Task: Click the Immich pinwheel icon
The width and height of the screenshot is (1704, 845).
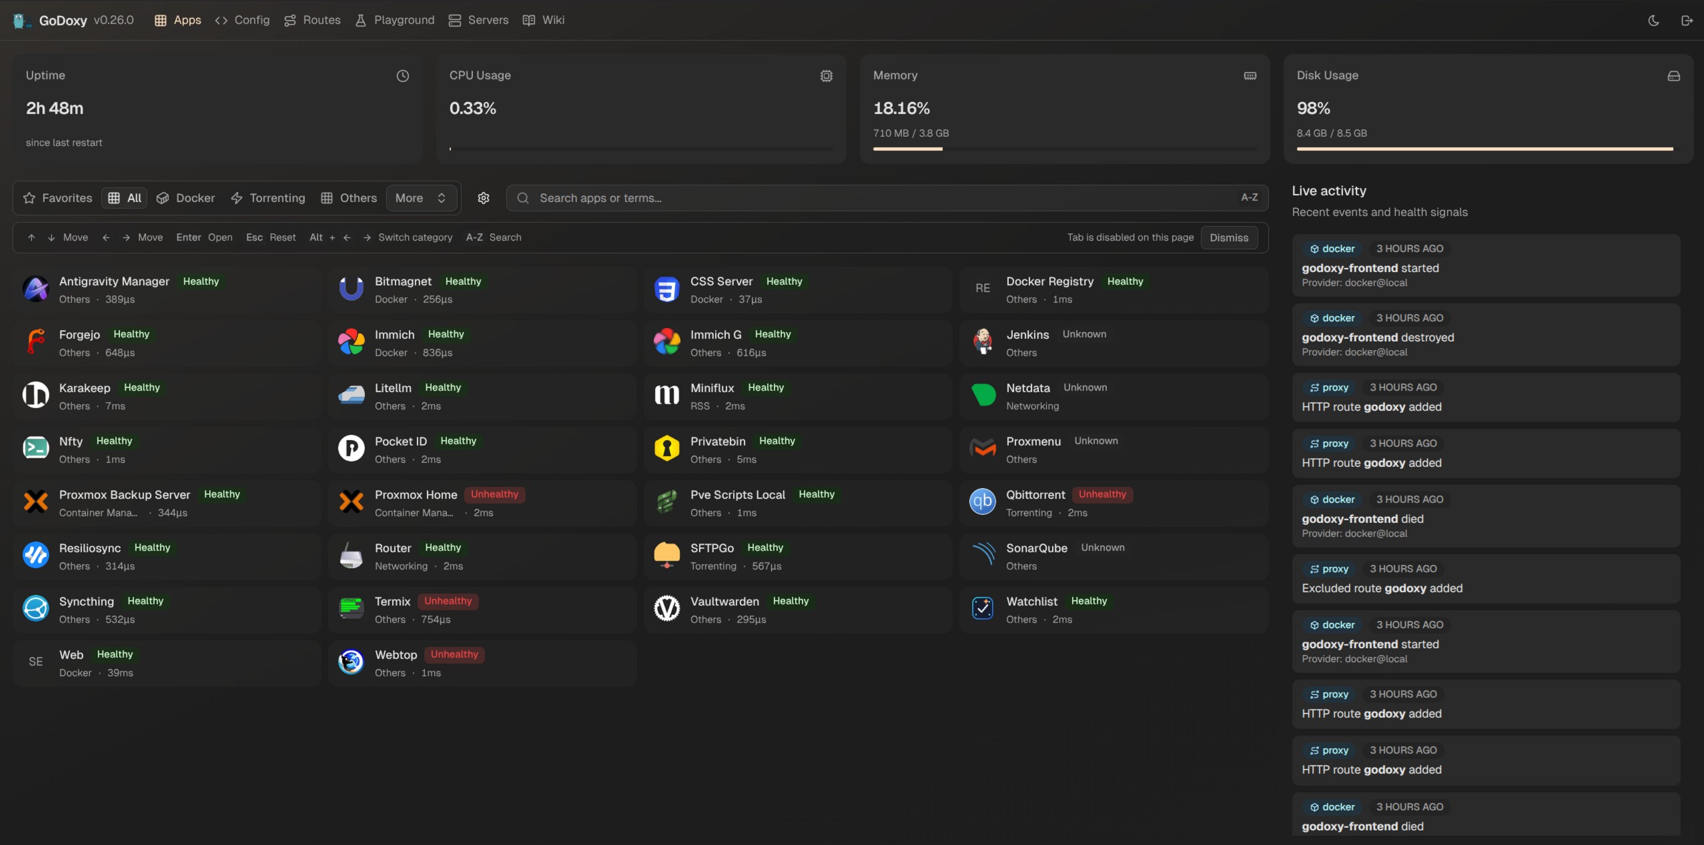Action: 351,341
